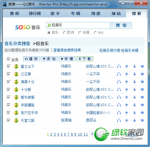Click into the 轻音乐 search input field
Screen dimensions: 150x147
point(78,25)
